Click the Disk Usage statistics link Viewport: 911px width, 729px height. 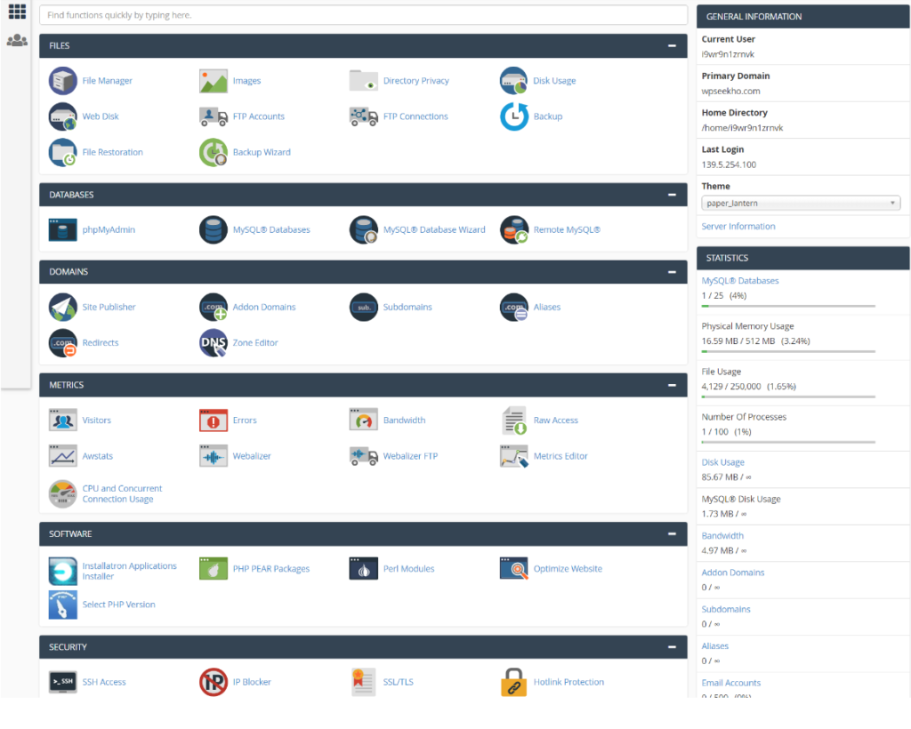click(722, 462)
